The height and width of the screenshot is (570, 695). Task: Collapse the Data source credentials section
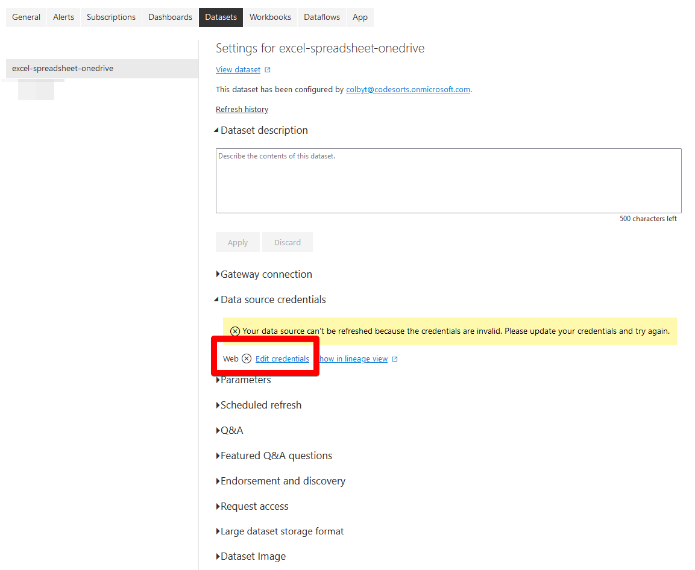point(217,299)
